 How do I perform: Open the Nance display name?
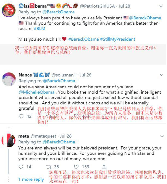(x=25, y=75)
